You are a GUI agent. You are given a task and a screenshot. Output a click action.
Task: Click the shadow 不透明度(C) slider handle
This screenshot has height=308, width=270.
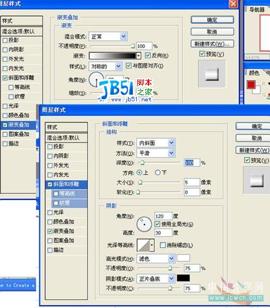click(170, 288)
